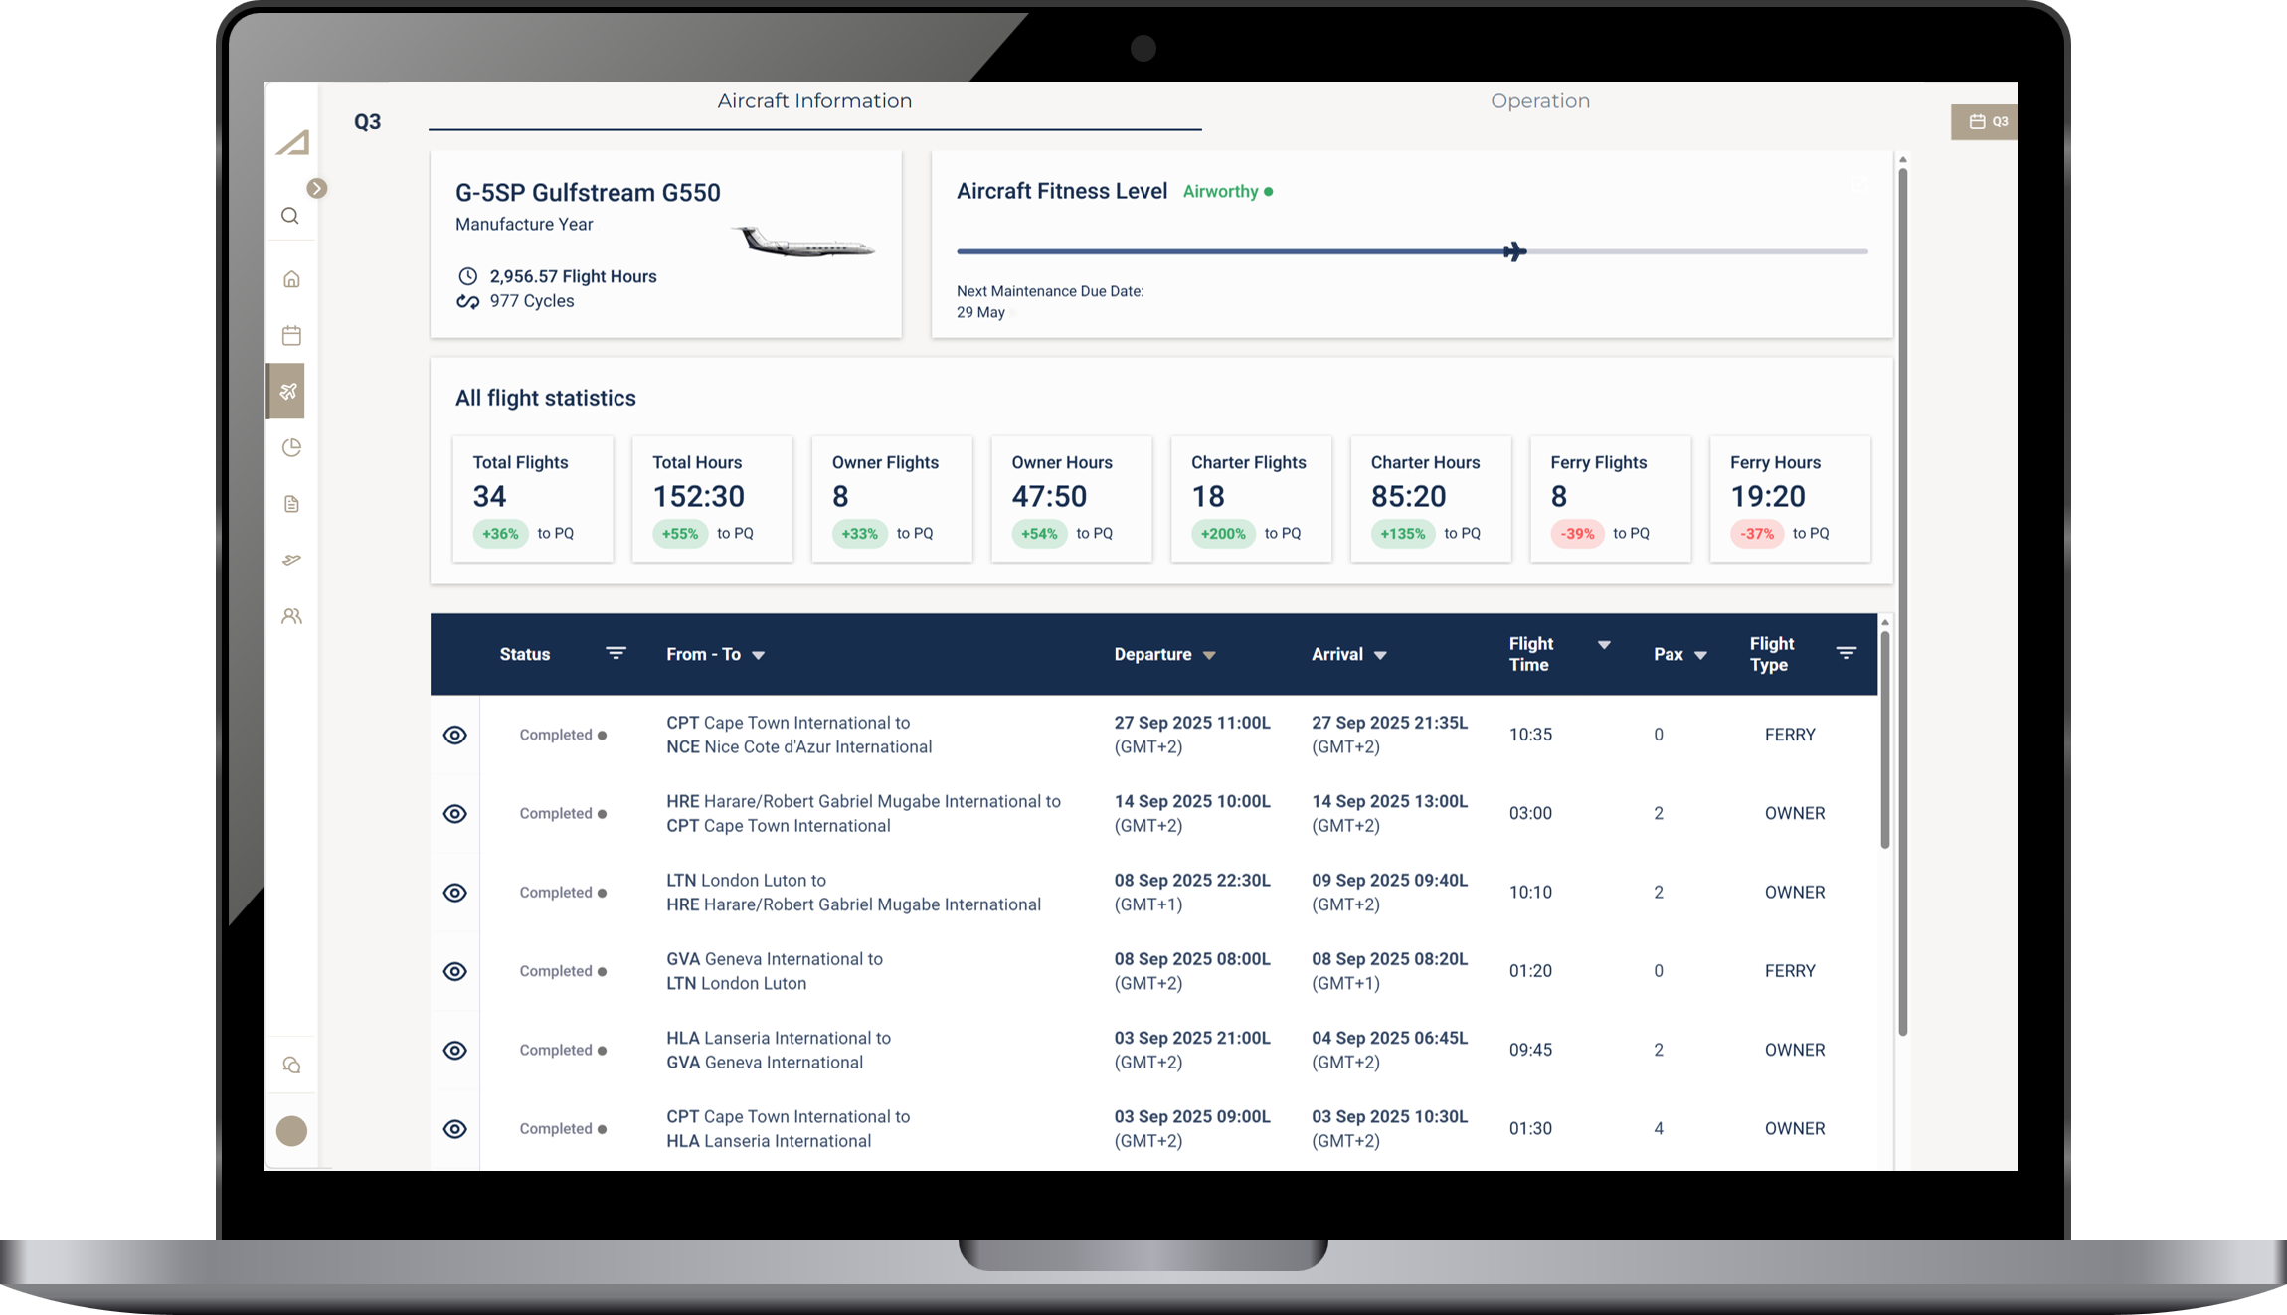The image size is (2287, 1315).
Task: Toggle the eye icon on the GVA to LTN ferry
Action: click(454, 971)
